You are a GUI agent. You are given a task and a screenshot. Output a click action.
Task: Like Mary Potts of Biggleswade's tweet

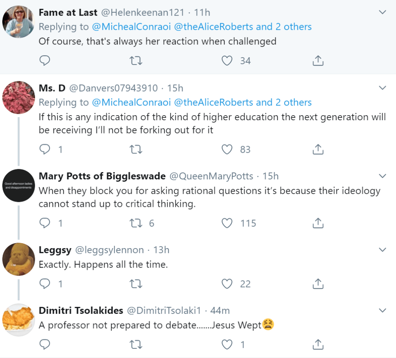(227, 223)
